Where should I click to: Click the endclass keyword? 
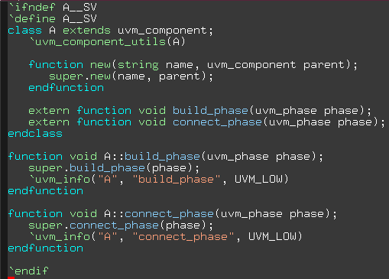35,134
